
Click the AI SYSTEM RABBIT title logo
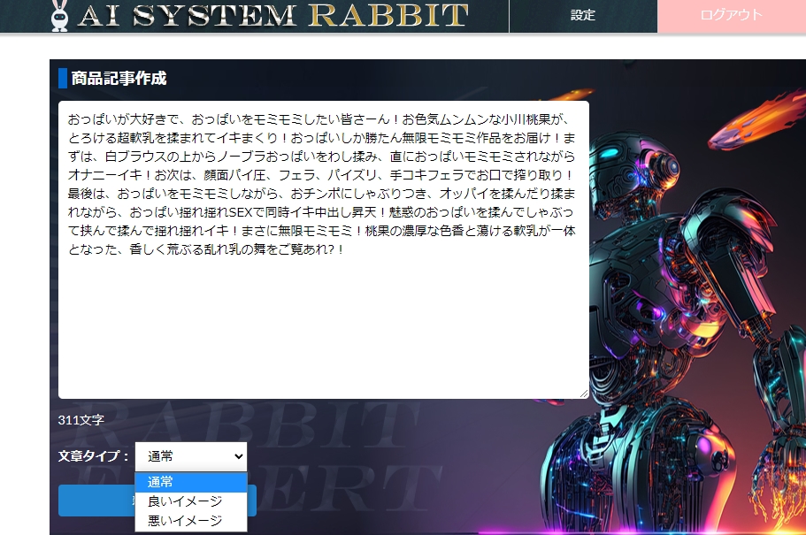[273, 15]
